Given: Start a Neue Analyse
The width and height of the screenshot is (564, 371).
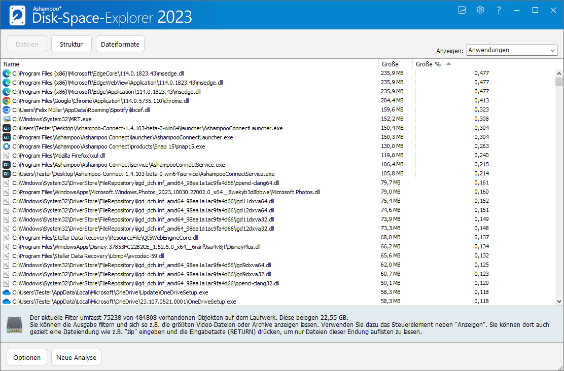Looking at the screenshot, I should [76, 357].
